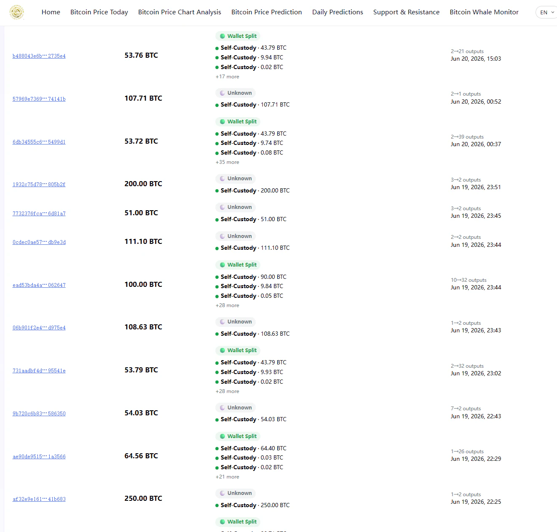Click 'Jun 19, 2026, 23:02' timestamp
This screenshot has width=557, height=532.
pos(476,373)
